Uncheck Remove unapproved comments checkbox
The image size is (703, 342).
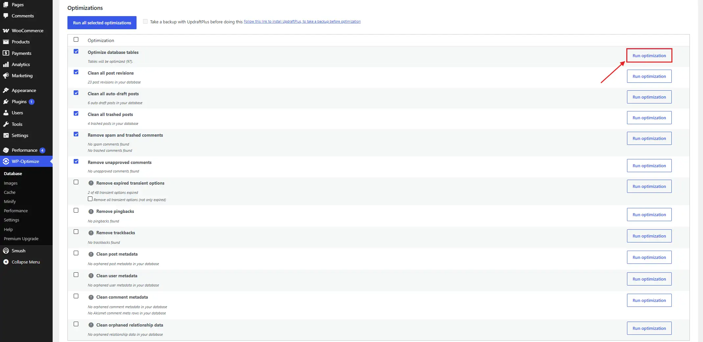[76, 161]
